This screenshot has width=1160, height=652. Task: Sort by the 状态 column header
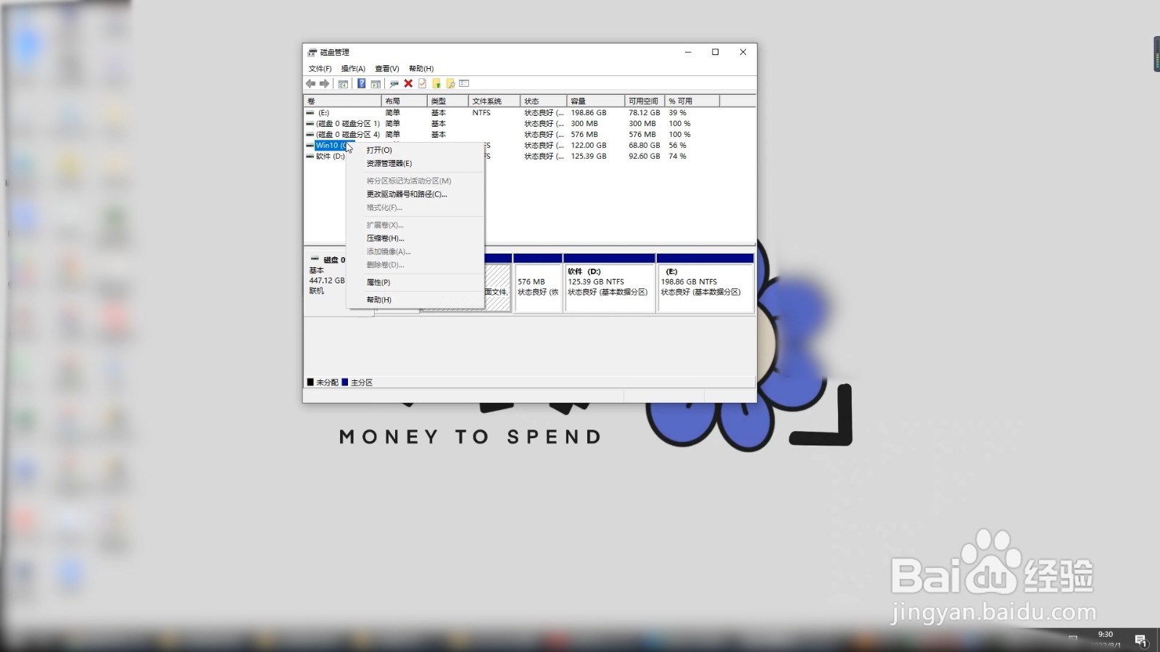pyautogui.click(x=543, y=101)
